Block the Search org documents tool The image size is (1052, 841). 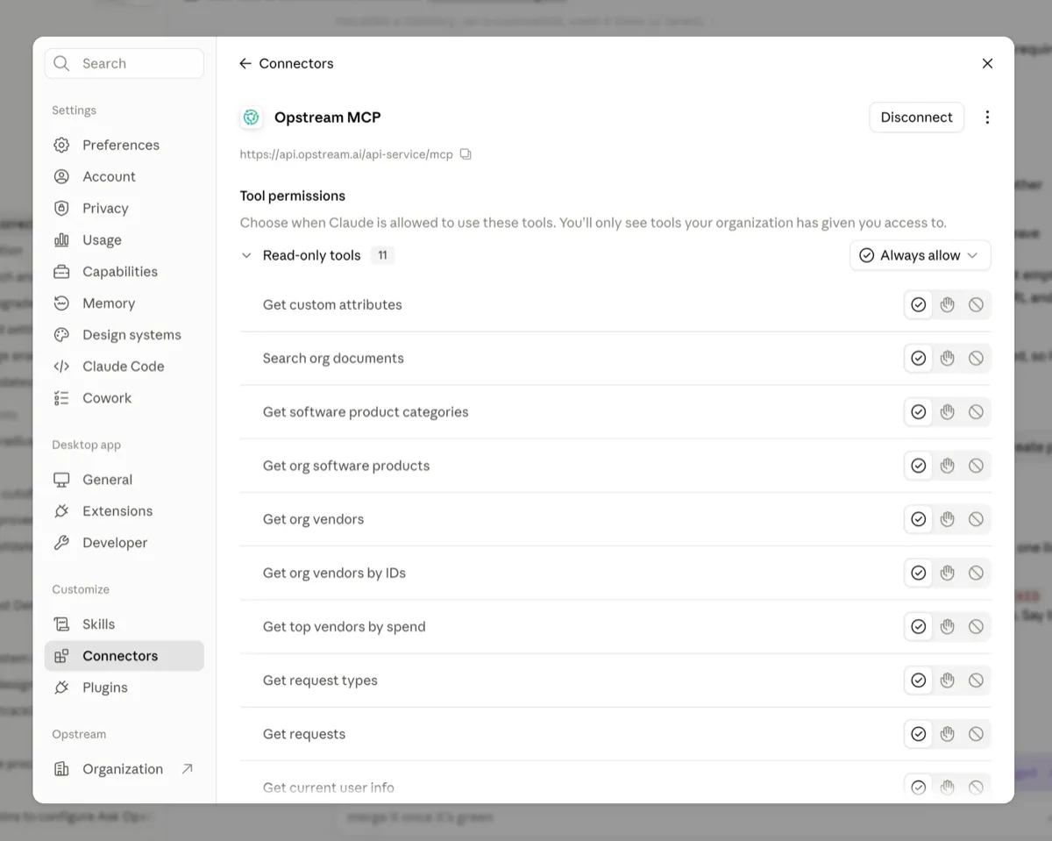pyautogui.click(x=976, y=358)
